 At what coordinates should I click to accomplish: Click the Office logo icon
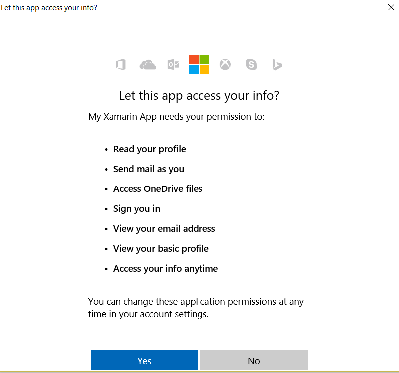[121, 65]
